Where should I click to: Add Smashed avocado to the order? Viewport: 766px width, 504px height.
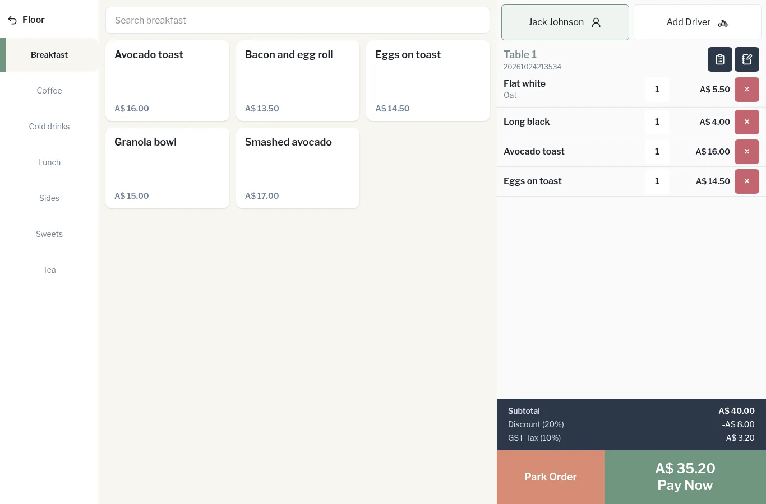(x=298, y=168)
